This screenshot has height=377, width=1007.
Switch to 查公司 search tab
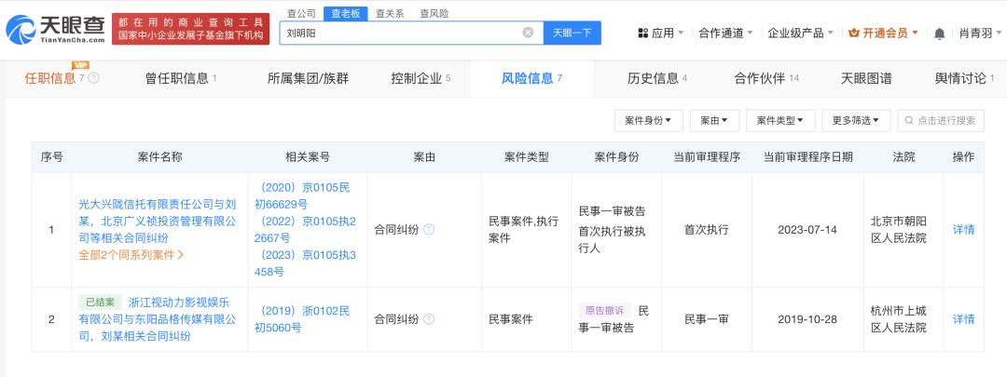point(301,13)
